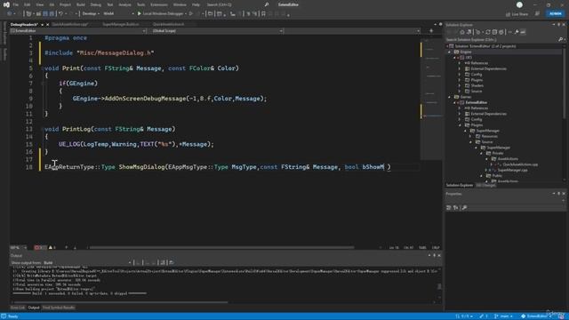Image resolution: width=569 pixels, height=320 pixels.
Task: Open the Build menu
Action: tap(81, 4)
